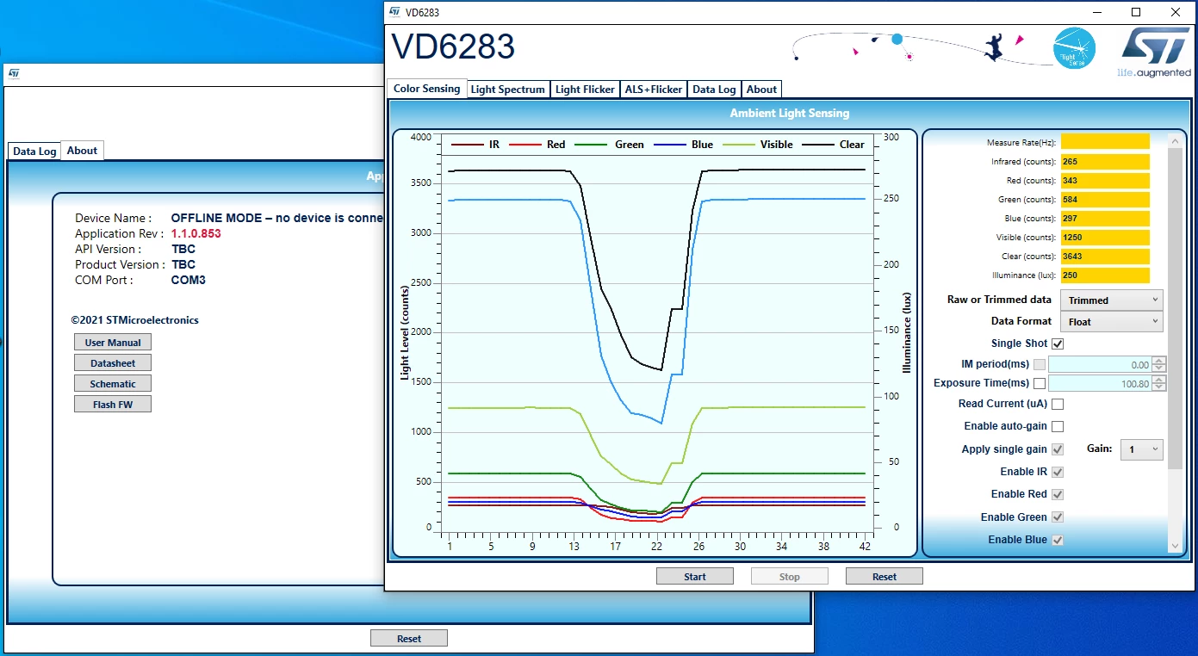Image resolution: width=1198 pixels, height=656 pixels.
Task: Click the ©2021 STMicroelectronics text
Action: click(135, 320)
